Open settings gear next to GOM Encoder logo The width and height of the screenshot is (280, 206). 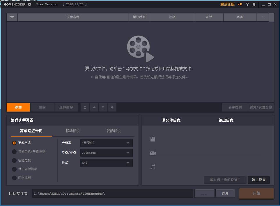coord(29,4)
